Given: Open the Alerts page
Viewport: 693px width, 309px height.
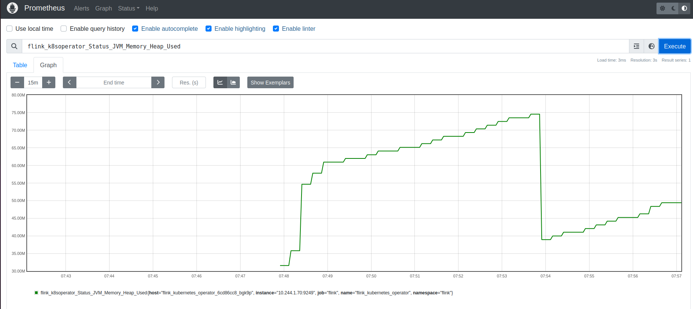Looking at the screenshot, I should (x=81, y=8).
